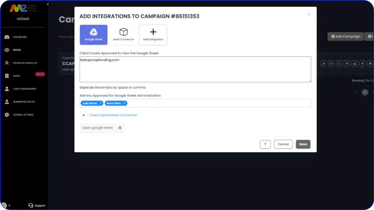Remove the Julie Morris admin tag
The width and height of the screenshot is (374, 210).
coord(101,103)
